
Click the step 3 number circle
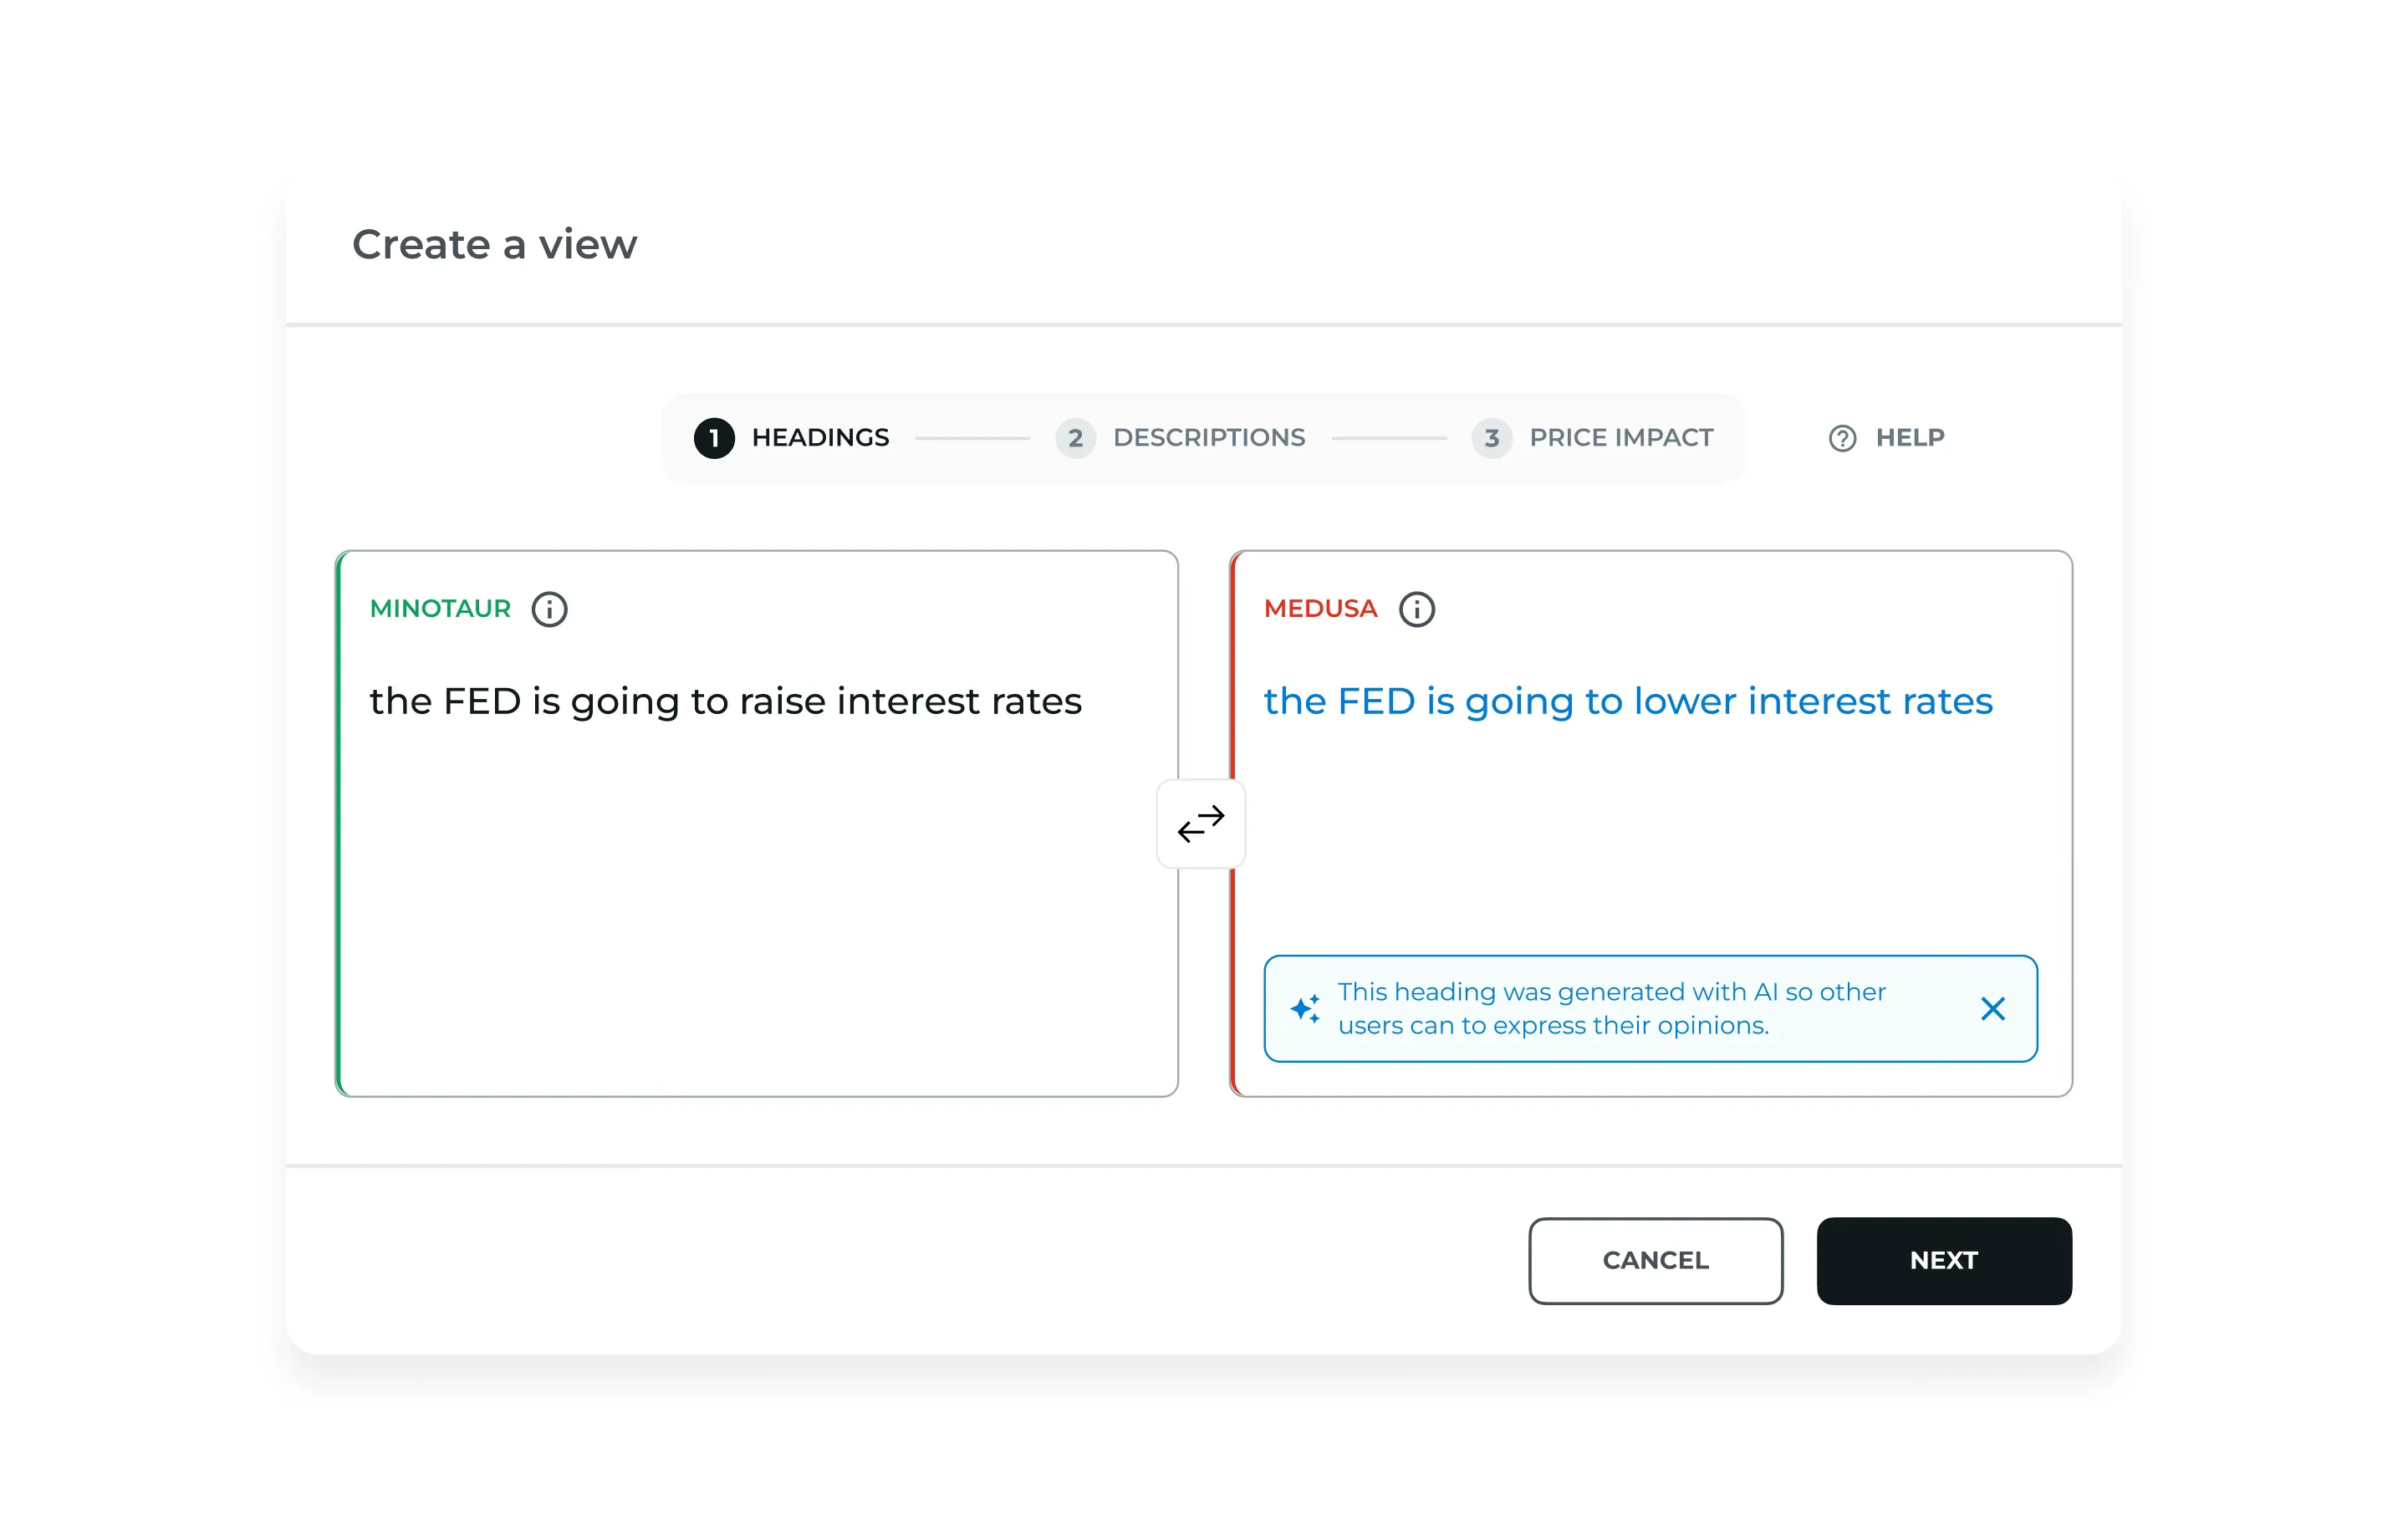1491,438
